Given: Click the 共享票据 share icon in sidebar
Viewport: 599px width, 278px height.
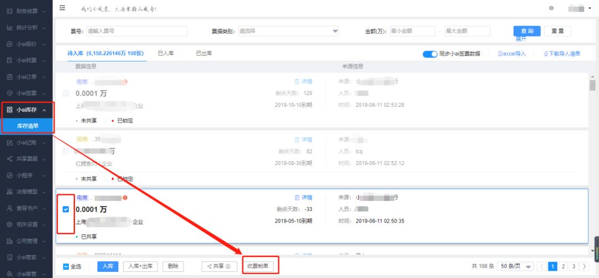Looking at the screenshot, I should [x=9, y=159].
